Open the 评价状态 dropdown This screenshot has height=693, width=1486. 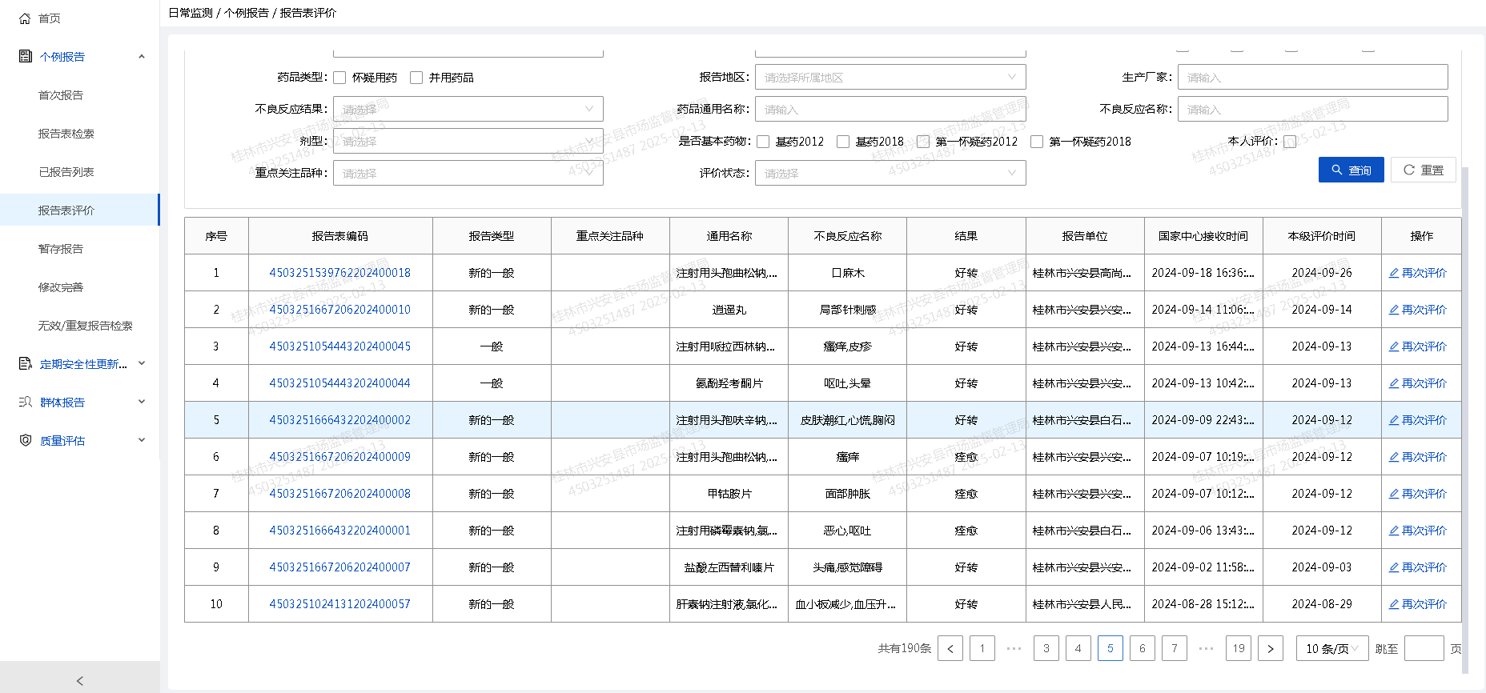point(890,173)
